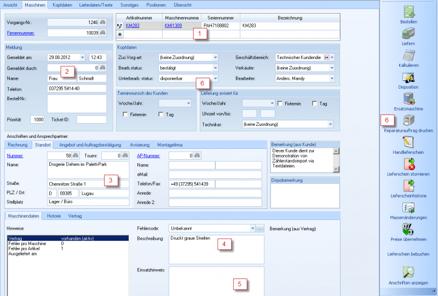Image resolution: width=438 pixels, height=296 pixels.
Task: Click the KM283 Artikelnummer link
Action: 133,26
